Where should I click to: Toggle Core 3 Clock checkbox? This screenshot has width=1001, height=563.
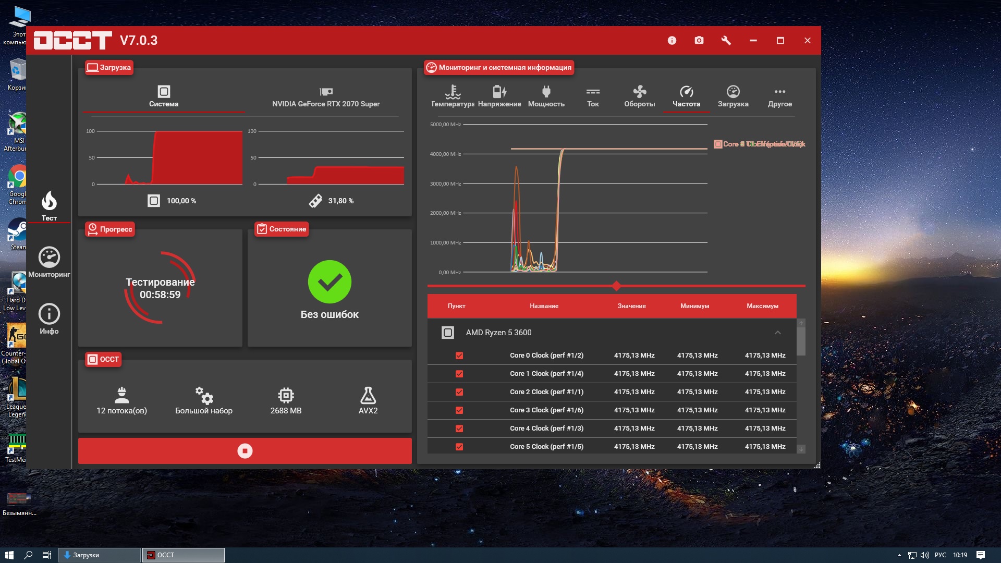459,410
